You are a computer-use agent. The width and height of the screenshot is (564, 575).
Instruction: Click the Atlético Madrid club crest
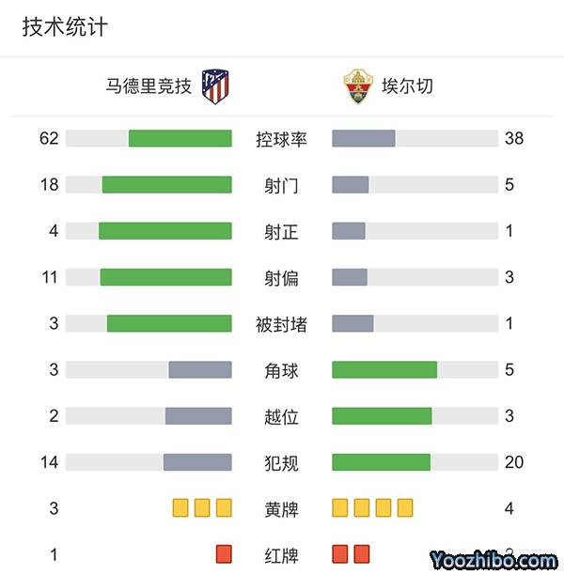point(216,86)
